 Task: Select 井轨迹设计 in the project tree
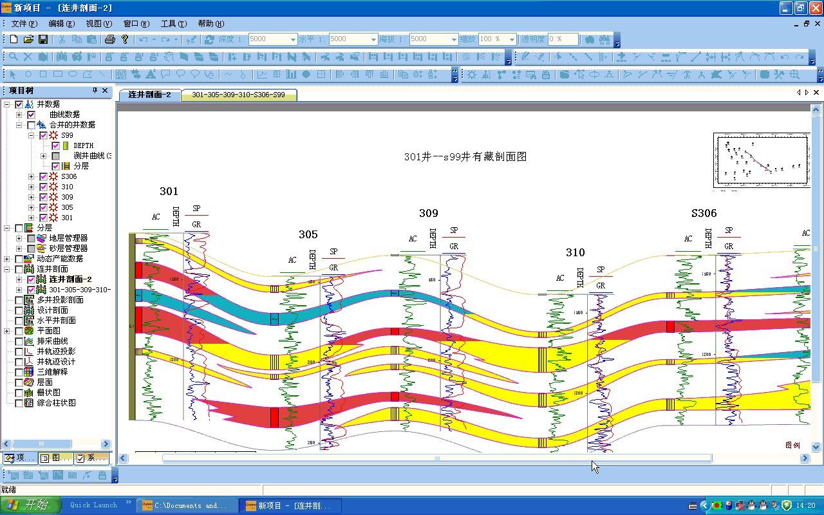(56, 362)
